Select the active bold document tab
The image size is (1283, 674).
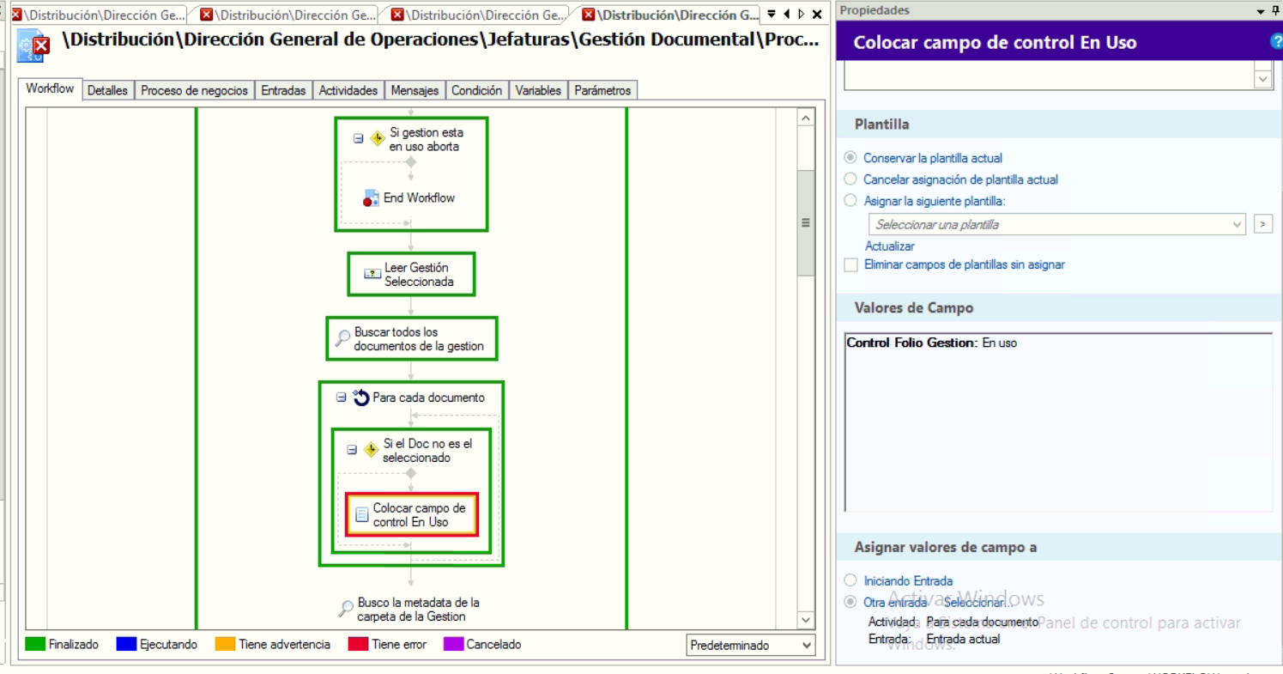coord(671,15)
